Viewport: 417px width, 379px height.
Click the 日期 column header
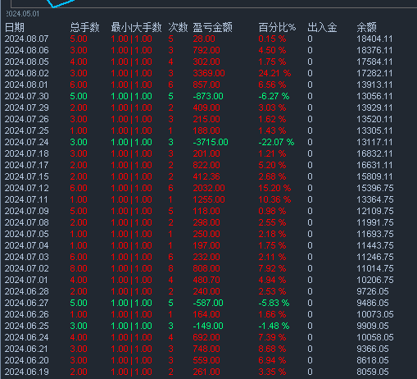[x=15, y=28]
